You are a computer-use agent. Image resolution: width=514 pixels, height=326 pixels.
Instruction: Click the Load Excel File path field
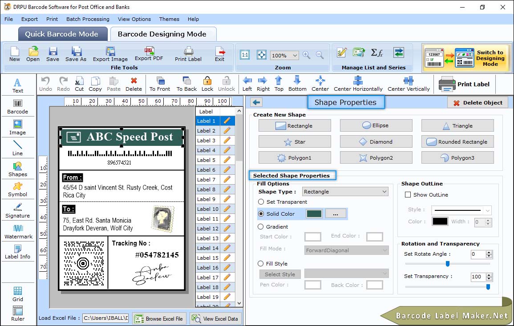(105, 318)
